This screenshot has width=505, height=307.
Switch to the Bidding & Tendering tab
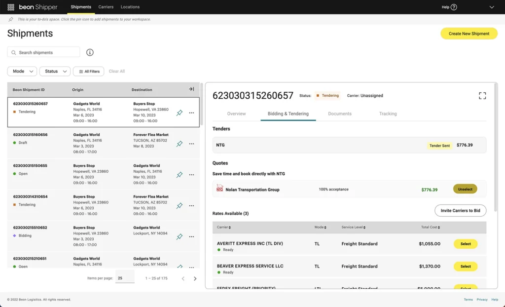[x=288, y=114]
